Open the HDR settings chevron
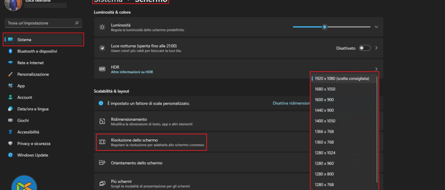Viewport: 445px width, 190px height. [x=376, y=69]
